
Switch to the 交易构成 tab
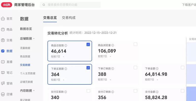(69, 18)
